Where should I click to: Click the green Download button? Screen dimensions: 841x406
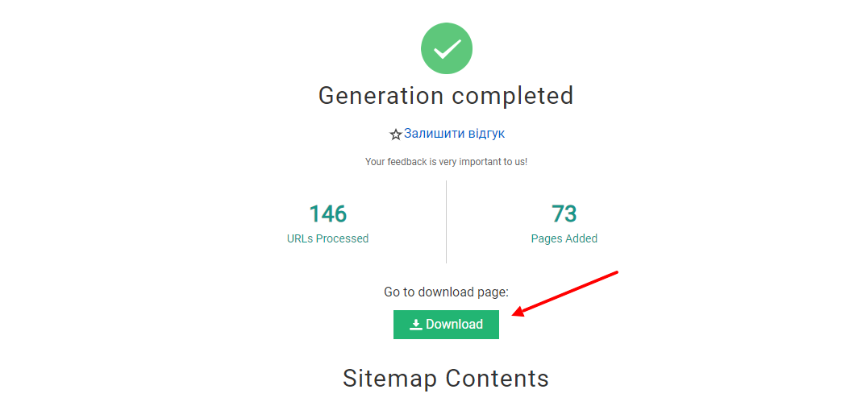446,325
